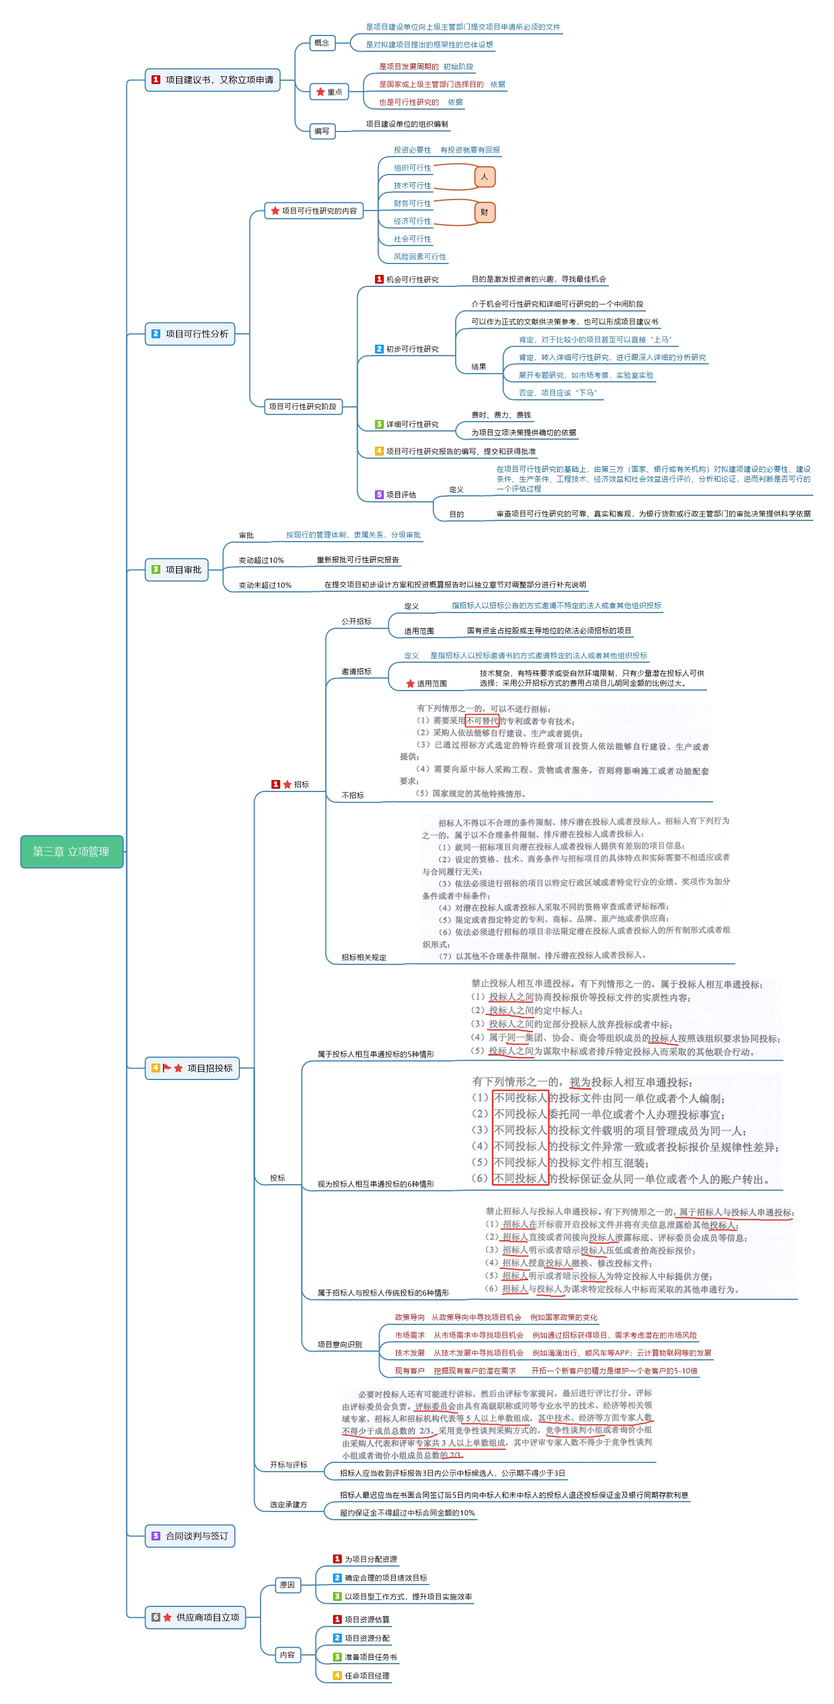Click the green 3 marker on 项目审批
This screenshot has width=834, height=1704.
(156, 570)
